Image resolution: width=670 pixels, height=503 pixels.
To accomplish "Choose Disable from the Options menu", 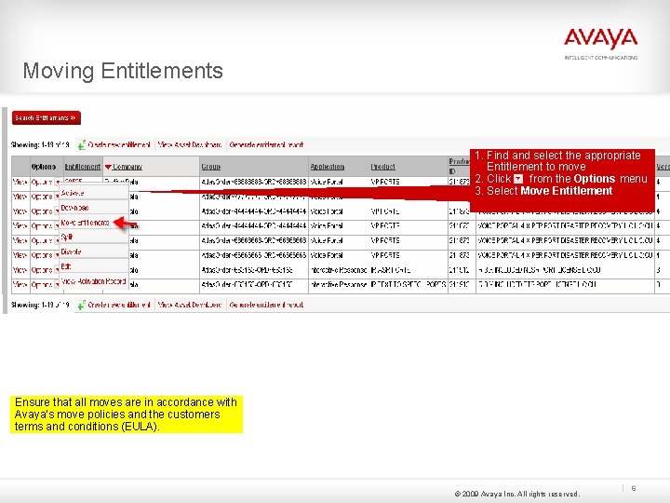I will click(94, 251).
